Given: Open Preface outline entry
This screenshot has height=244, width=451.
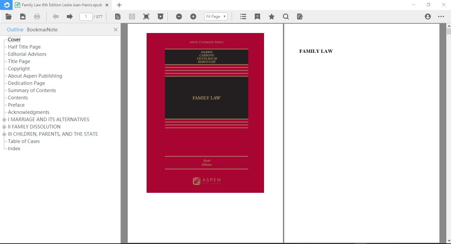Looking at the screenshot, I should click(x=16, y=105).
